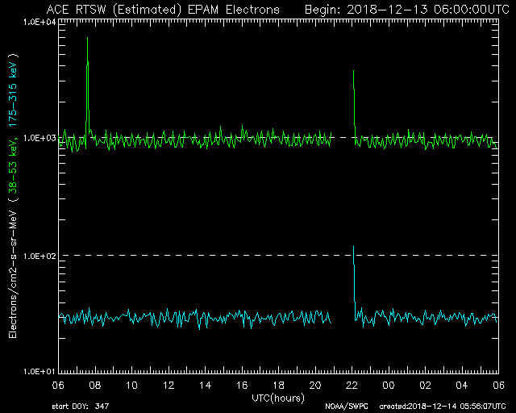Select the Begin date text in the header
This screenshot has height=413, width=516.
(x=402, y=10)
